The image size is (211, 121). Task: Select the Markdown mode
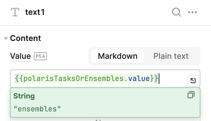click(118, 56)
